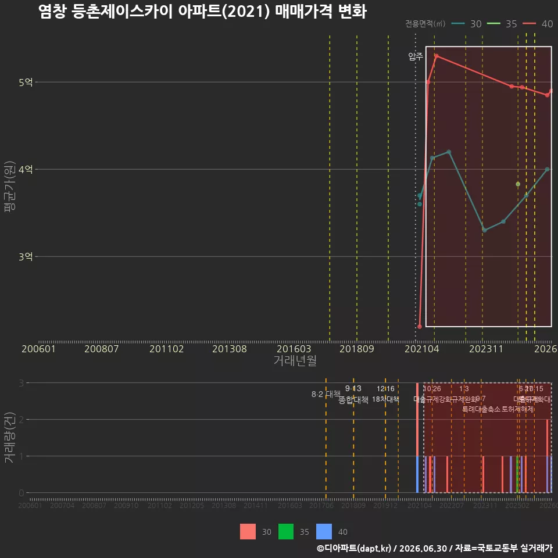Click 201308 on the price chart x-axis

pos(230,349)
